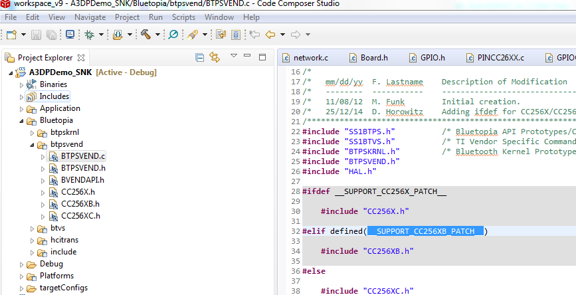Screen dimensions: 576x295
Task: Start Debug with the bug icon
Action: (x=89, y=35)
